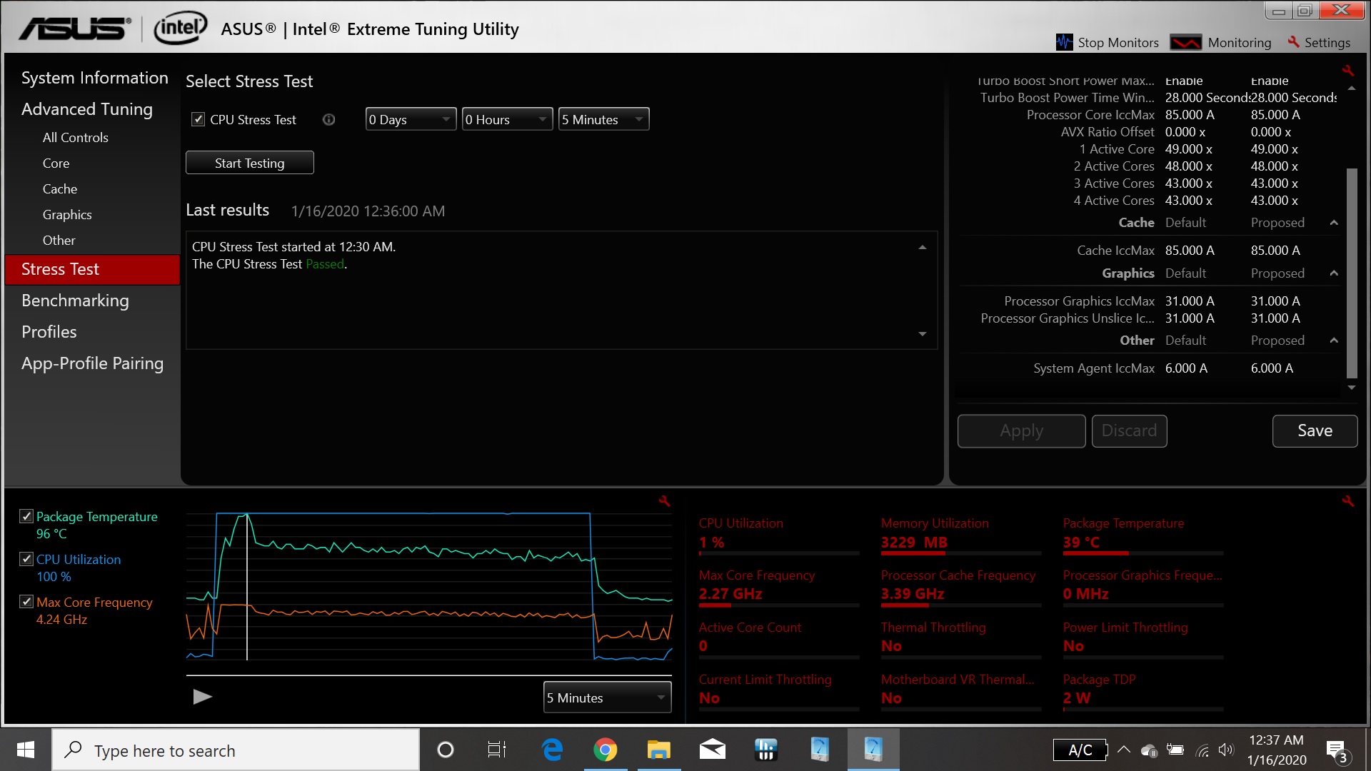The width and height of the screenshot is (1371, 771).
Task: Click the Monitoring label in the top bar
Action: point(1240,43)
